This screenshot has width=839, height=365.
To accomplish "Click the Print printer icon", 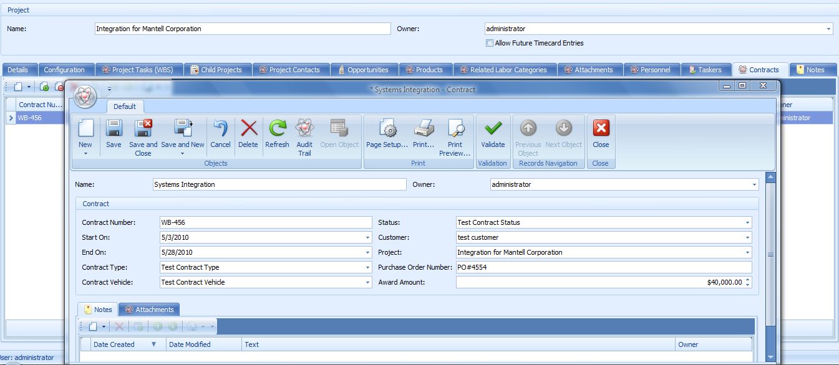I will 424,128.
